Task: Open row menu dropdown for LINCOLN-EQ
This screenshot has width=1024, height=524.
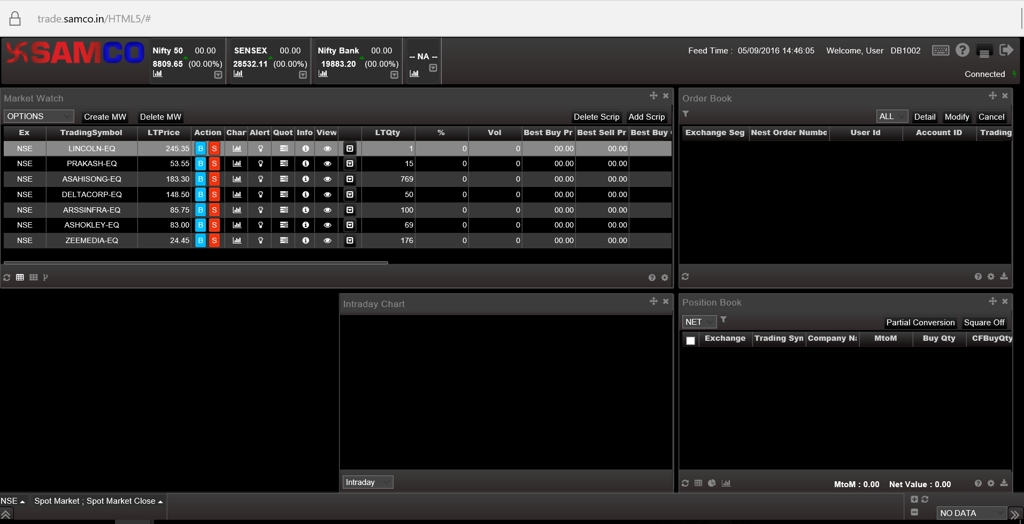Action: 350,148
